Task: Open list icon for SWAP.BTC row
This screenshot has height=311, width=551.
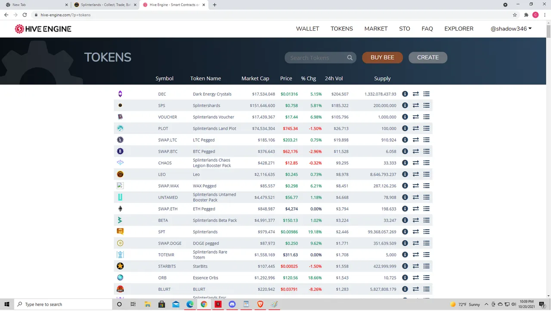Action: point(427,151)
